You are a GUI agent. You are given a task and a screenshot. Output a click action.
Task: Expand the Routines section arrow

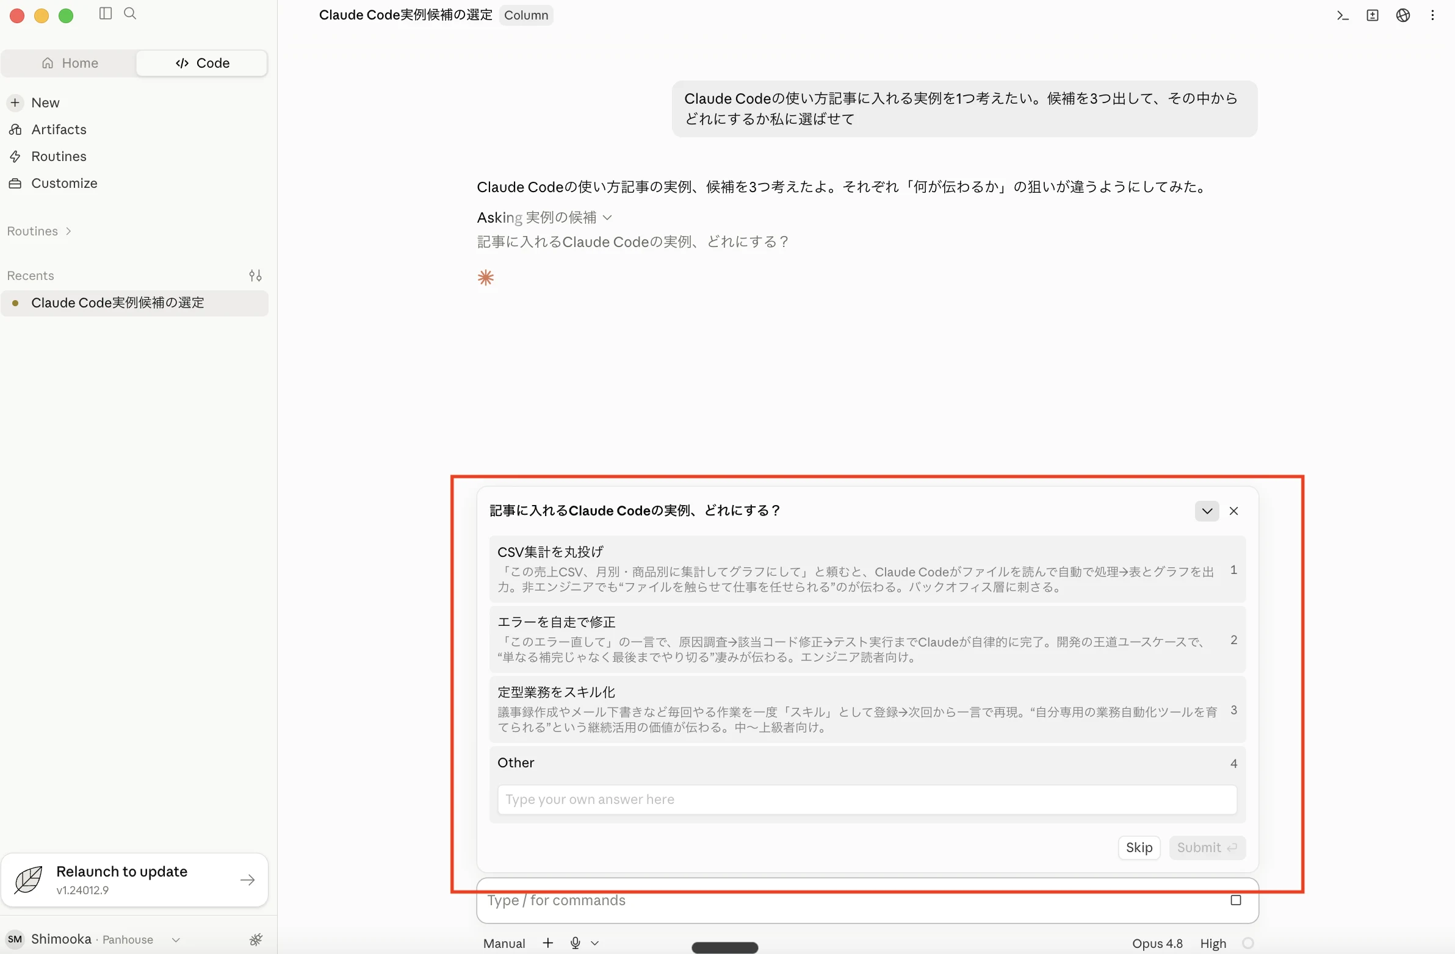(x=68, y=231)
